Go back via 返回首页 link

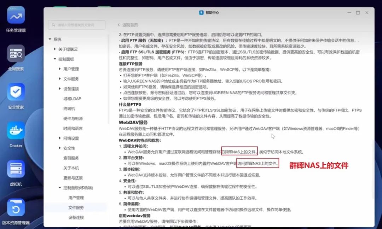pyautogui.click(x=130, y=25)
